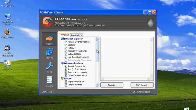Toggle Recently Typed URLs checkbox
Viewport: 196px width, 110px height.
(x=66, y=51)
